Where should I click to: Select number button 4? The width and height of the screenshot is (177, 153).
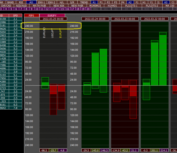[x=6, y=9]
